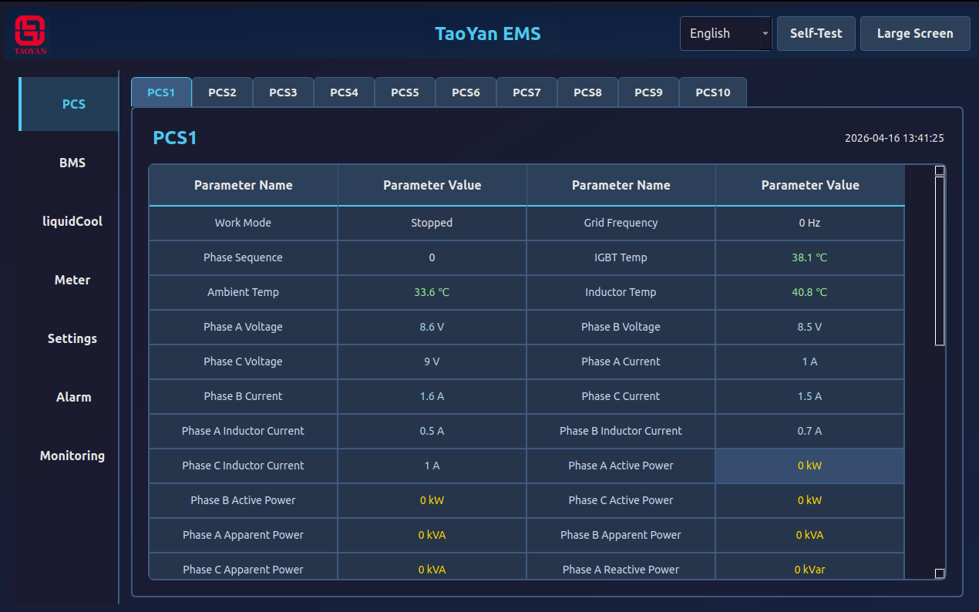
Task: Click the Self-Test button
Action: [816, 34]
